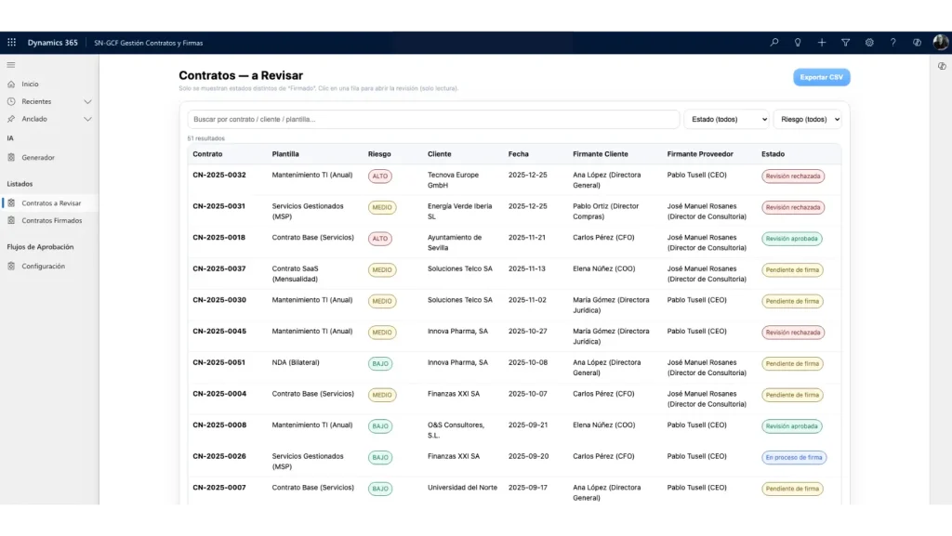Collapse the sidebar with the hamburger icon

click(x=11, y=65)
